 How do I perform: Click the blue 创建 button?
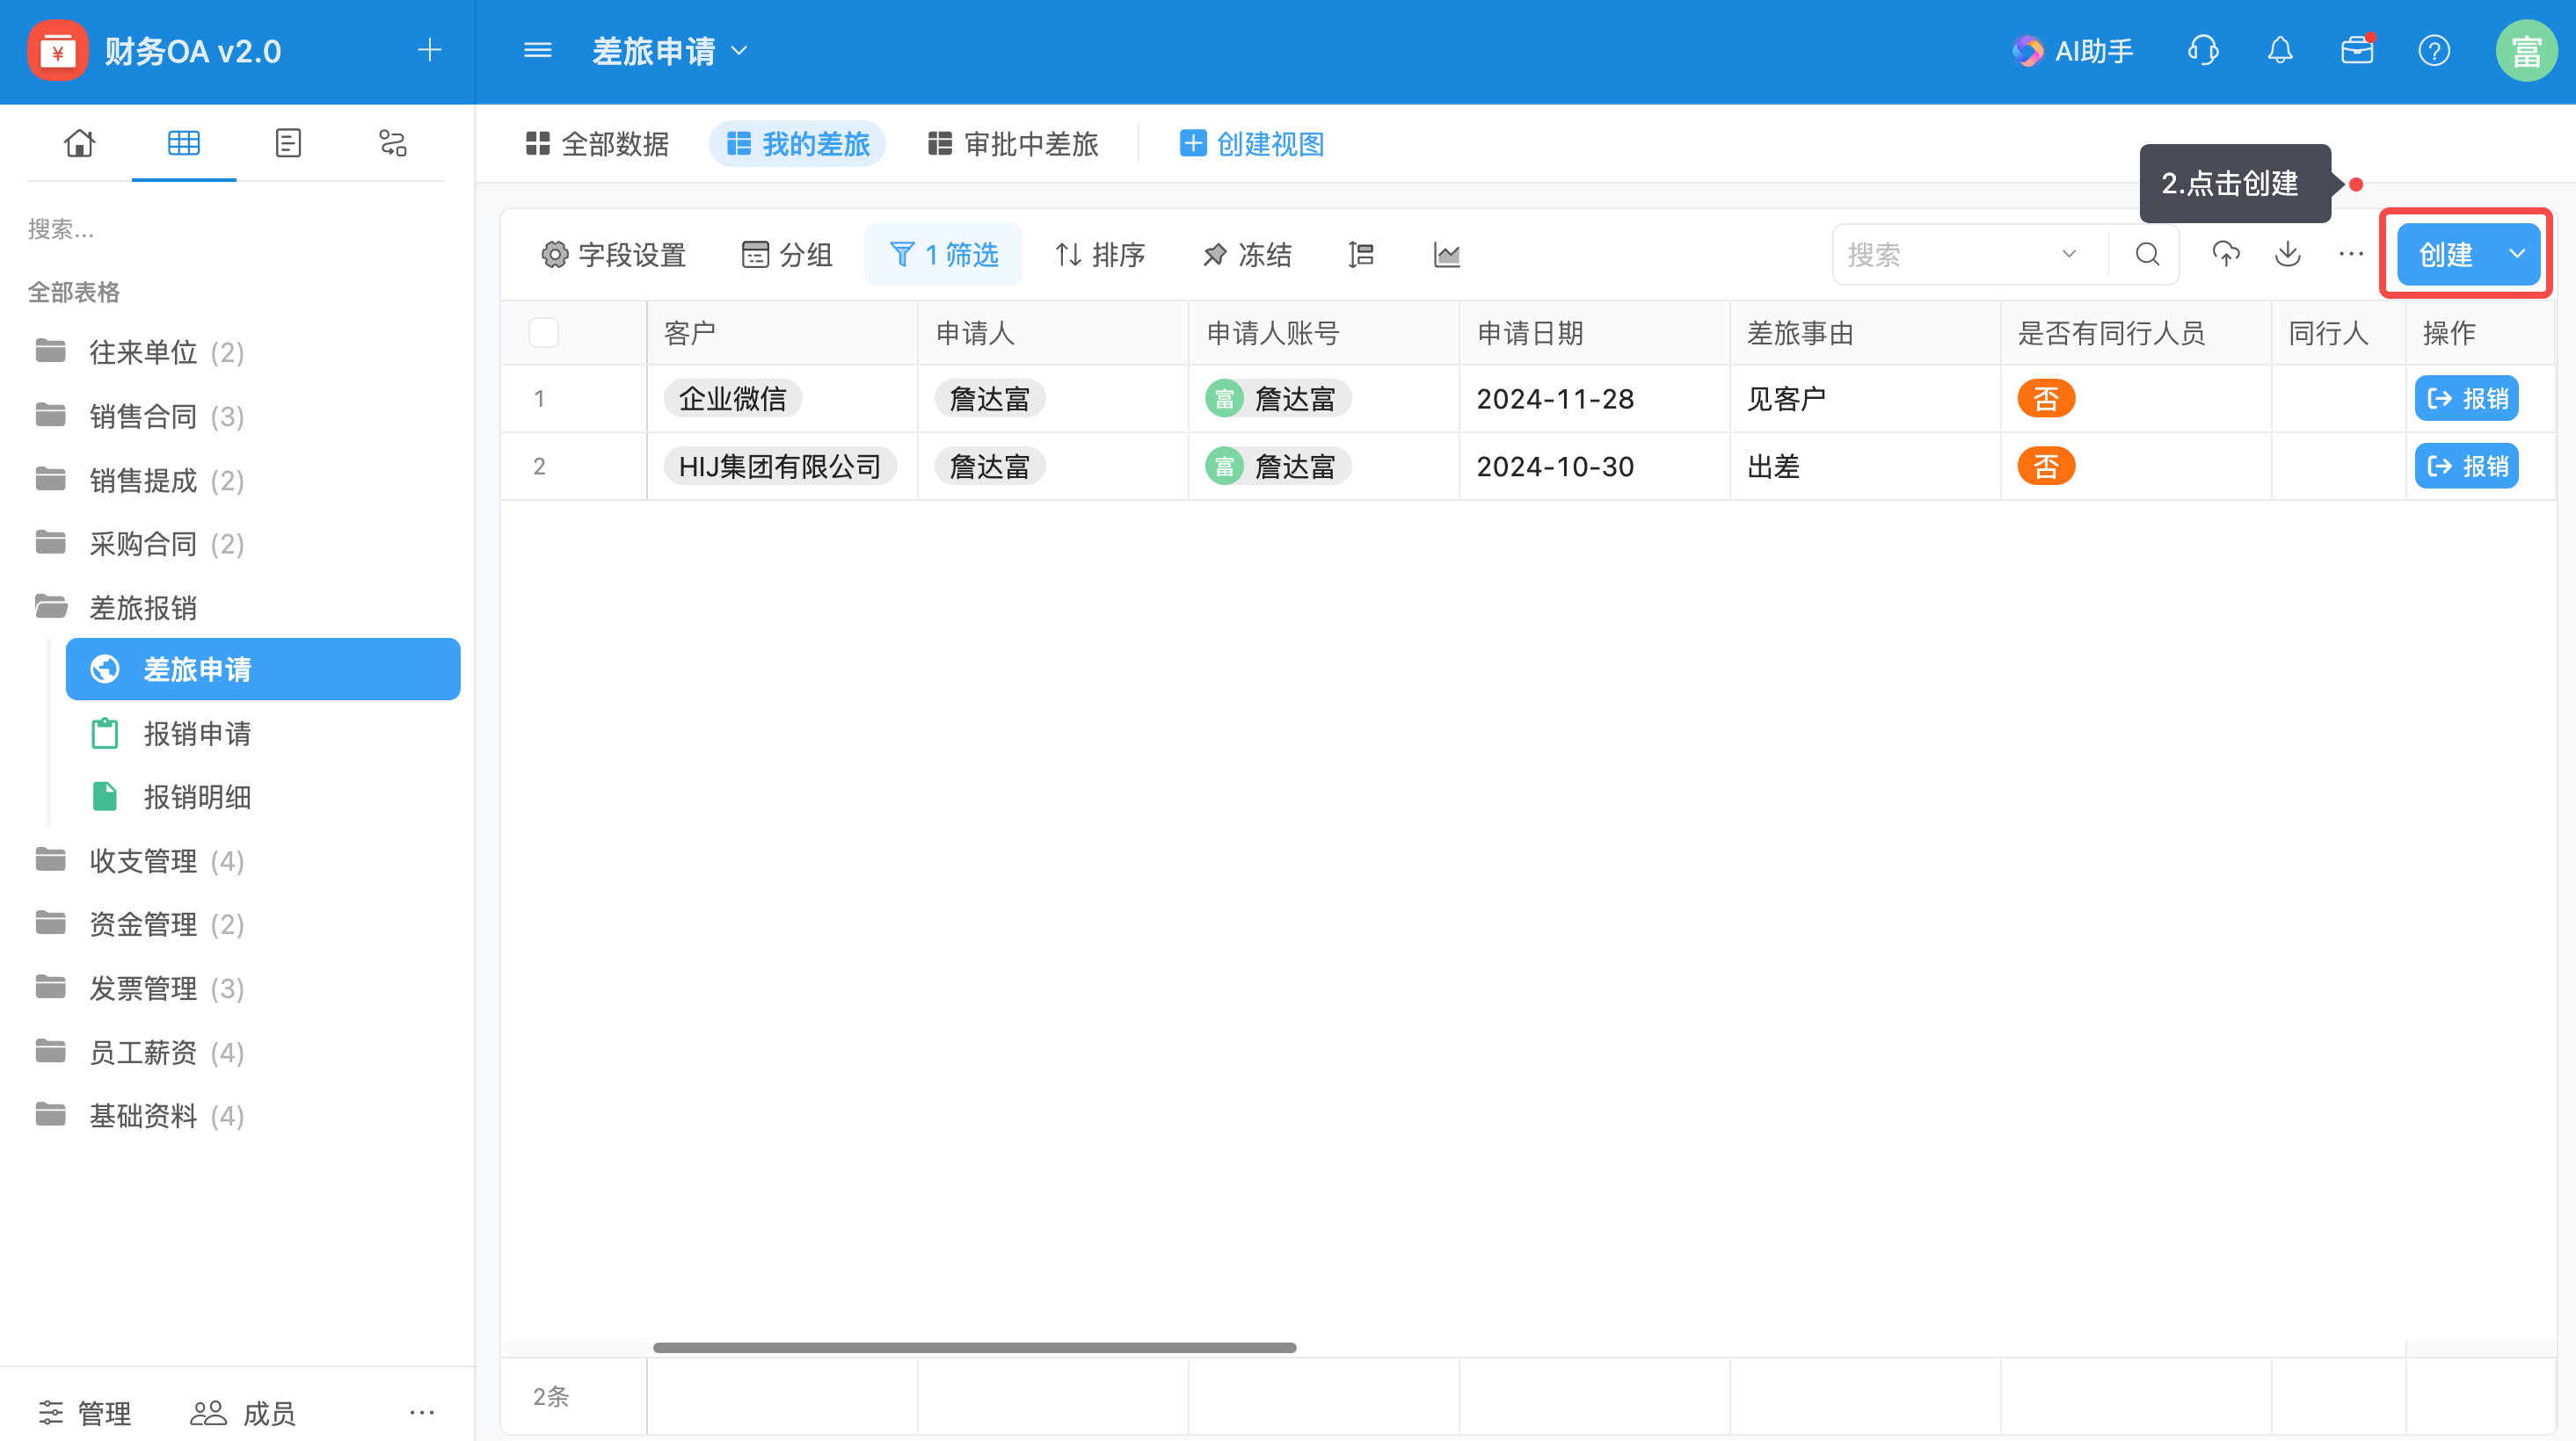coord(2445,255)
